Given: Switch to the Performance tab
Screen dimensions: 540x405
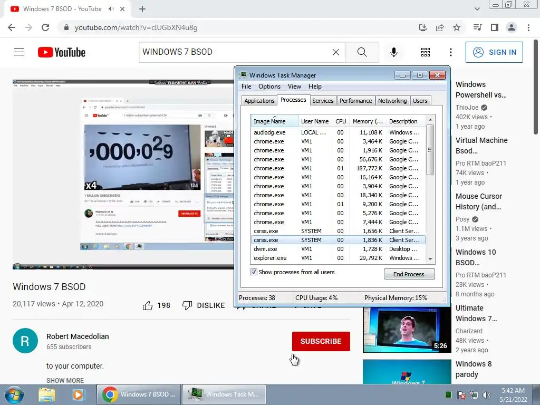Looking at the screenshot, I should (356, 101).
